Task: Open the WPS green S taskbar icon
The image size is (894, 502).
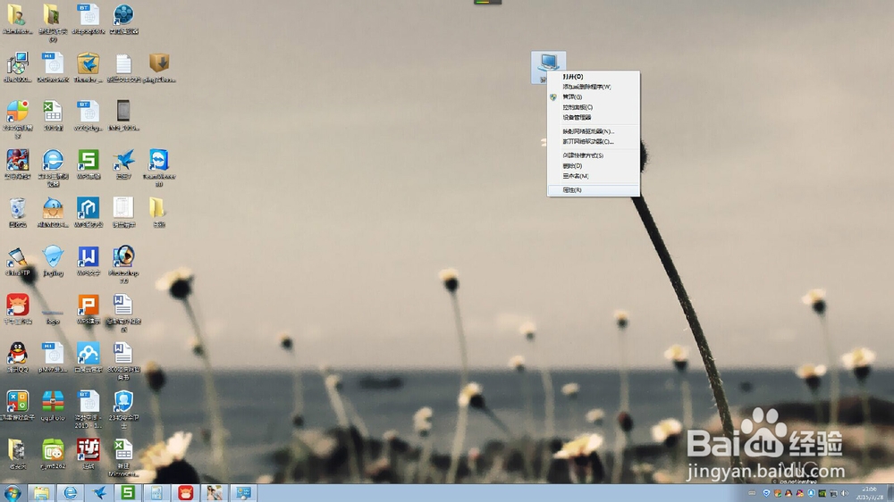Action: pyautogui.click(x=128, y=493)
